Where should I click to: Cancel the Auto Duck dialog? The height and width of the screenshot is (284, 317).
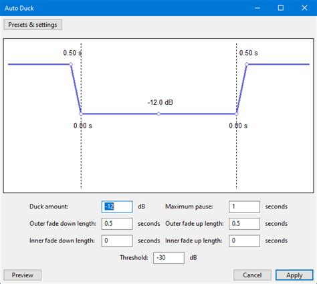[x=252, y=275]
